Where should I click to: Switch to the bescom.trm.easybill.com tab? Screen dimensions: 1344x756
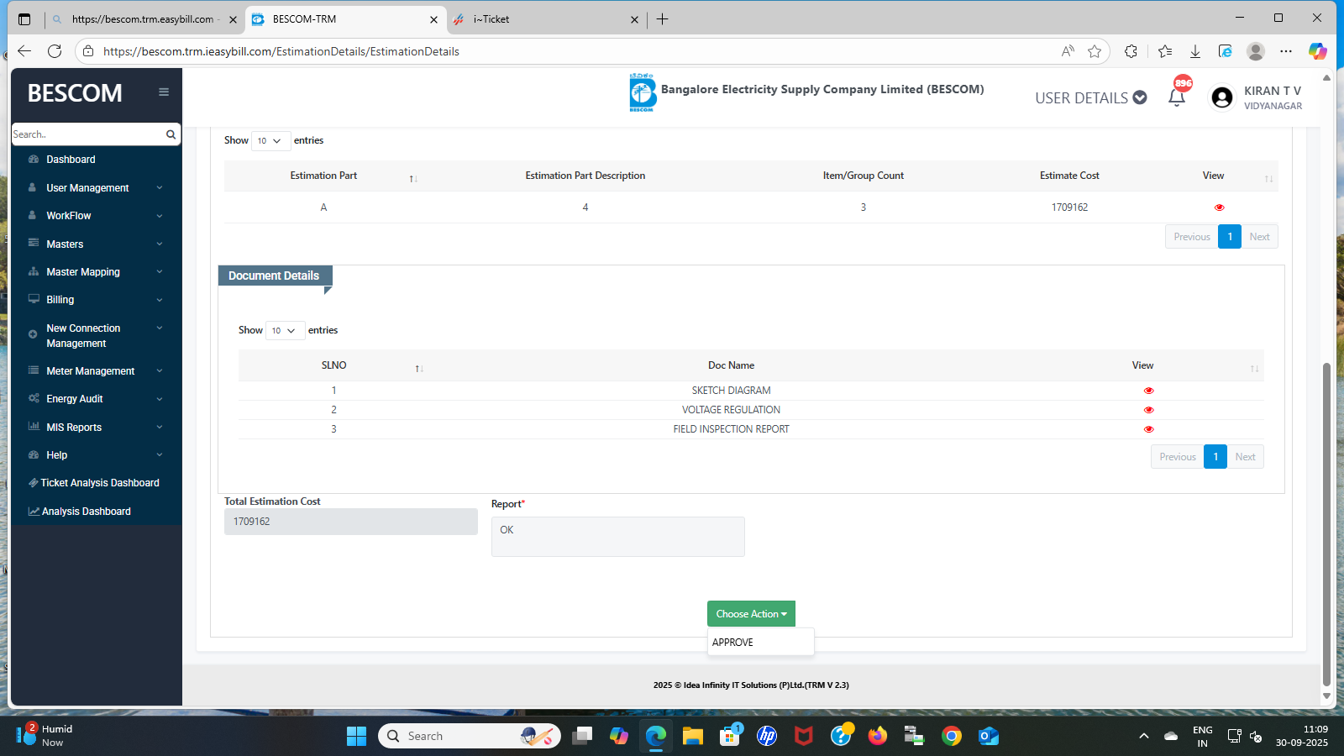(x=143, y=19)
